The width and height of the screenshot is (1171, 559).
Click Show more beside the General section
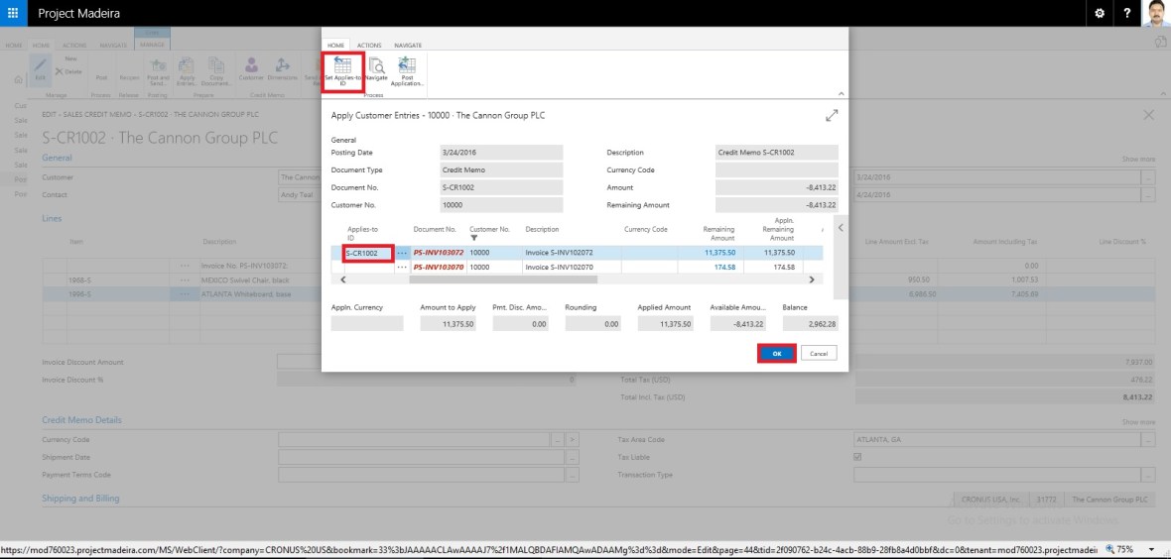pos(1138,159)
